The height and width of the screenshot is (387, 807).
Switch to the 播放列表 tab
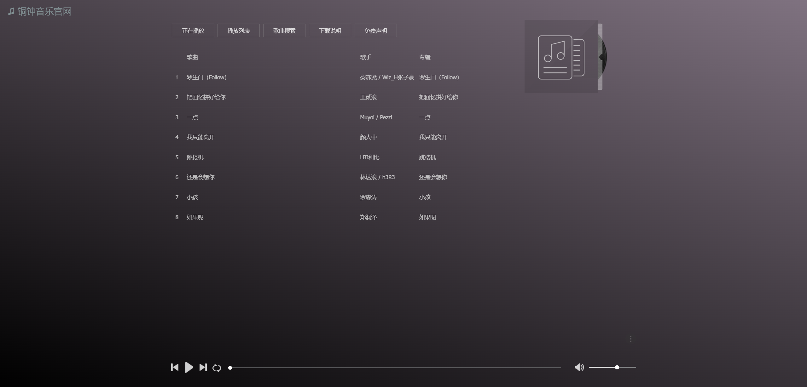[239, 31]
